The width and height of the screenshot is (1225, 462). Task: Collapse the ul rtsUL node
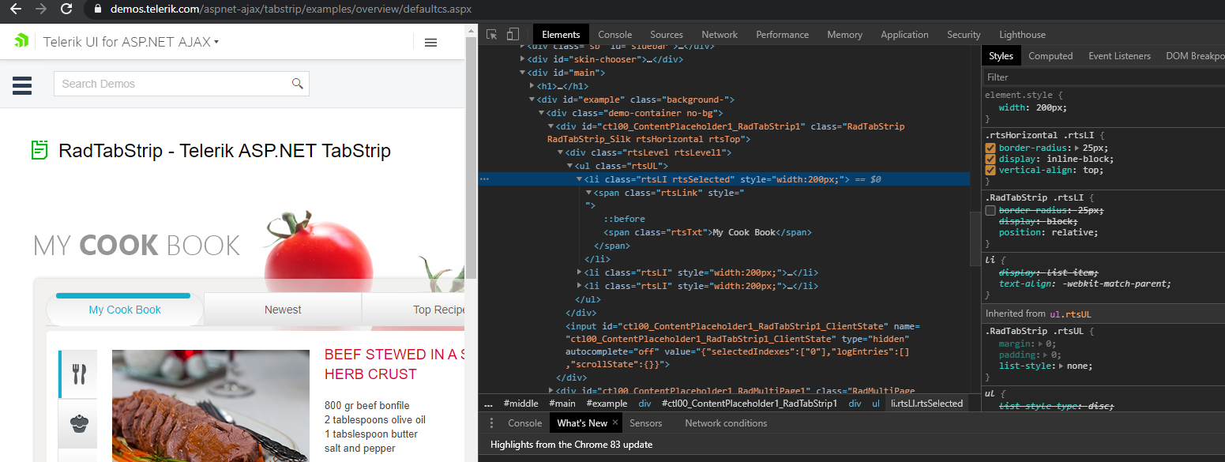pyautogui.click(x=569, y=166)
